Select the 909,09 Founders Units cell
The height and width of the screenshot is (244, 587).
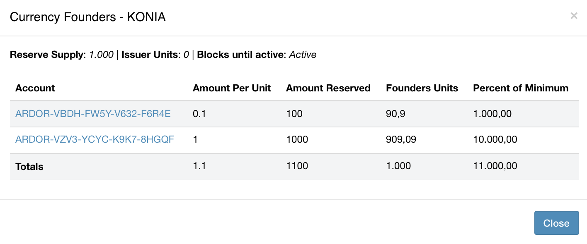pyautogui.click(x=400, y=139)
